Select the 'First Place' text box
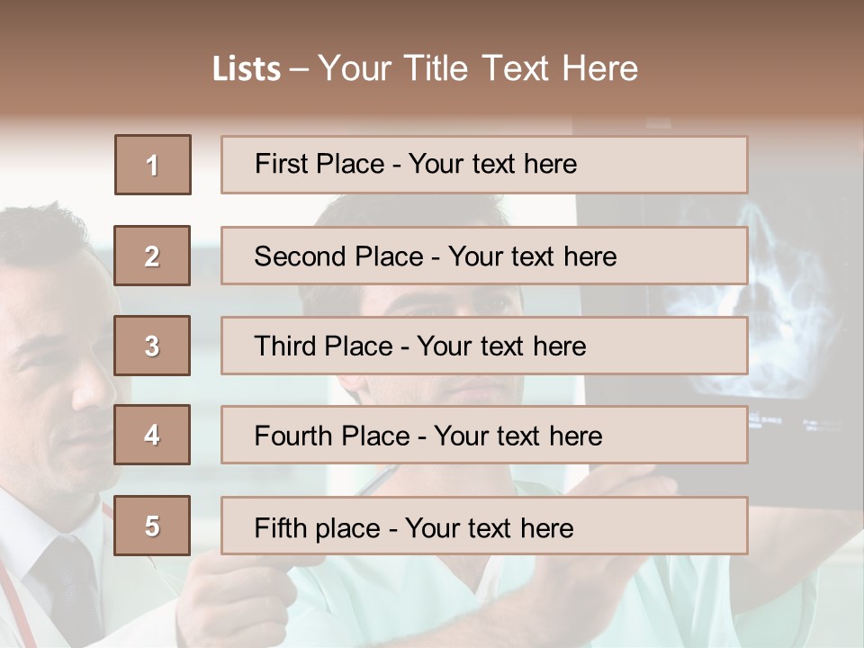Viewport: 864px width, 648px height. 484,165
